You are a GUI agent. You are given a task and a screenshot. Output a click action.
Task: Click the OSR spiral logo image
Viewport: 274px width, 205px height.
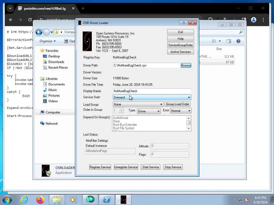(87, 41)
